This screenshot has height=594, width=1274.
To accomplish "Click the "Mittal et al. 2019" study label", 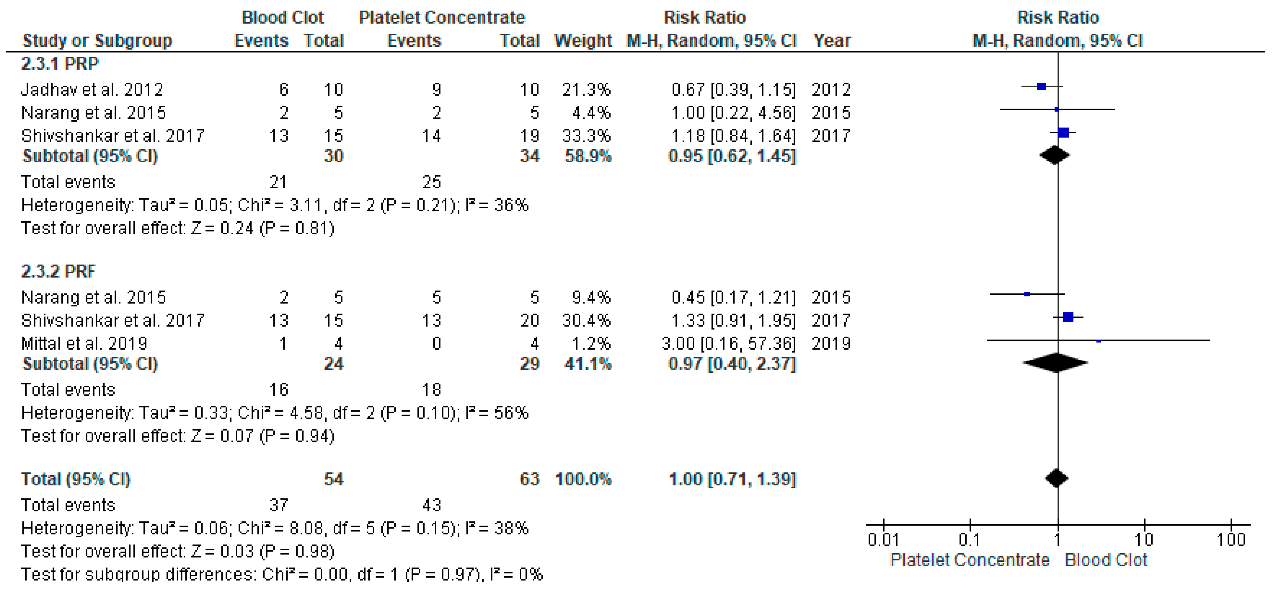I will tap(85, 343).
